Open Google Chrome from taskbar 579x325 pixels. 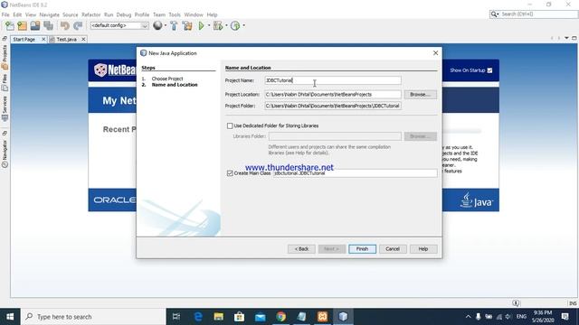(x=281, y=317)
